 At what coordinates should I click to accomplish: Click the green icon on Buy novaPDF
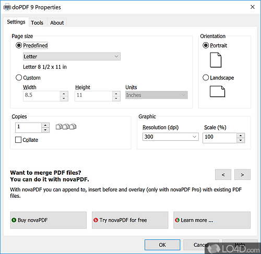point(14,220)
